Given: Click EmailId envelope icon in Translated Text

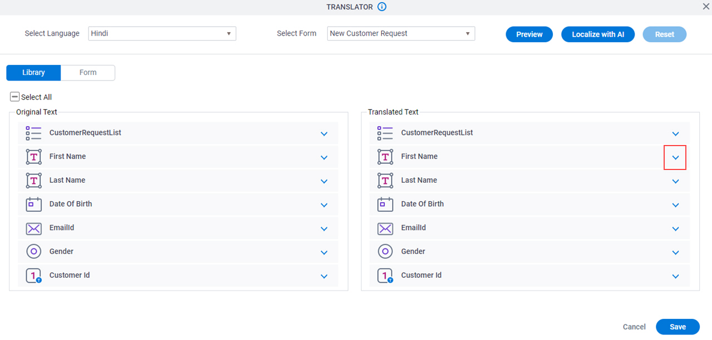Looking at the screenshot, I should [385, 228].
